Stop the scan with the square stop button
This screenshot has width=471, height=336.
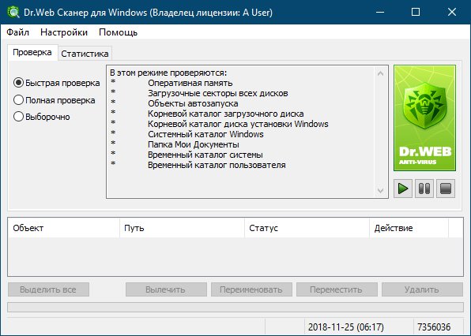pos(446,189)
